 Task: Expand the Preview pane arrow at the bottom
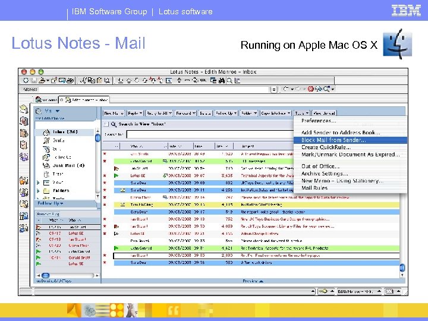(x=261, y=281)
